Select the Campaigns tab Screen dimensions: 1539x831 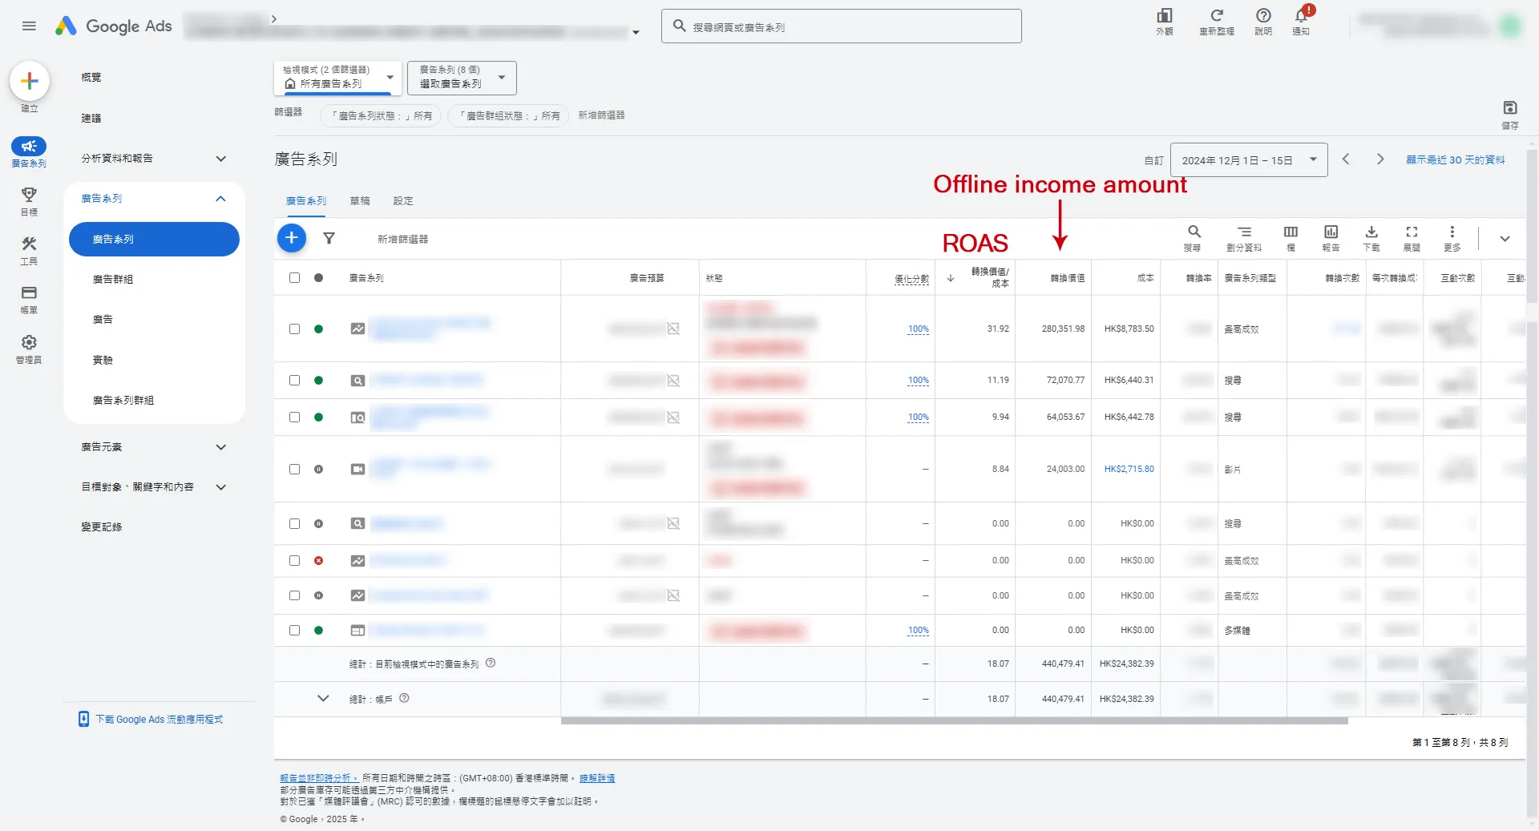[x=306, y=201]
